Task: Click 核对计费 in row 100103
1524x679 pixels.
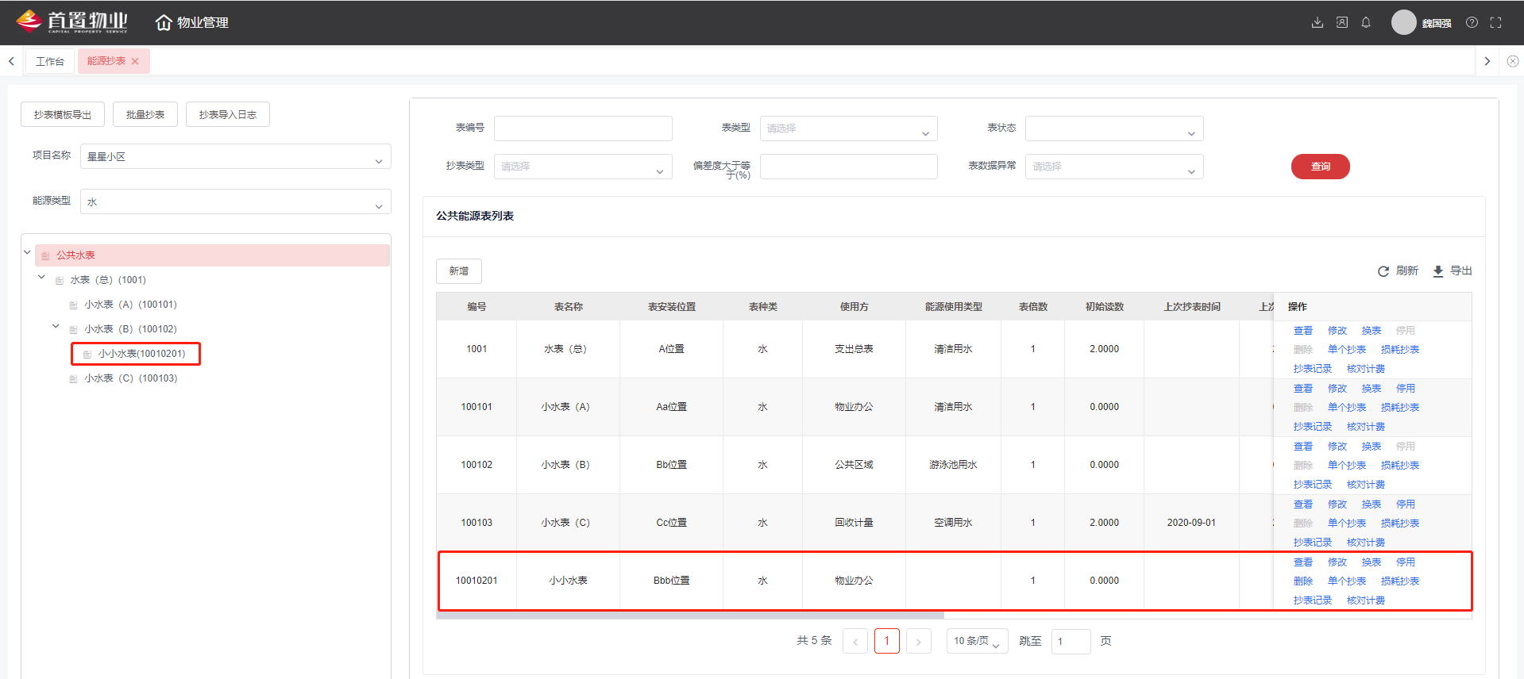Action: coord(1366,543)
